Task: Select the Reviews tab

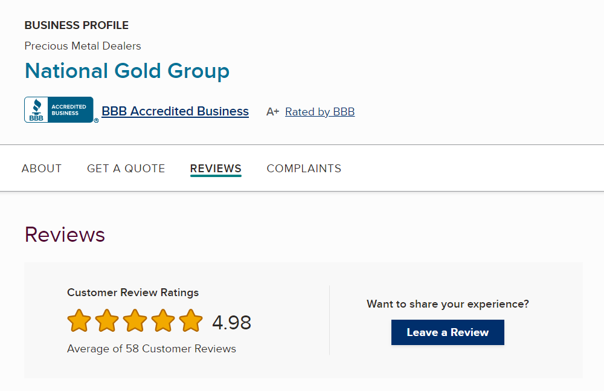Action: pyautogui.click(x=216, y=169)
